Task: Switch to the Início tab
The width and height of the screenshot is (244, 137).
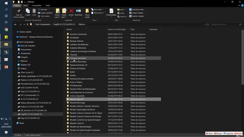Action: point(26,5)
